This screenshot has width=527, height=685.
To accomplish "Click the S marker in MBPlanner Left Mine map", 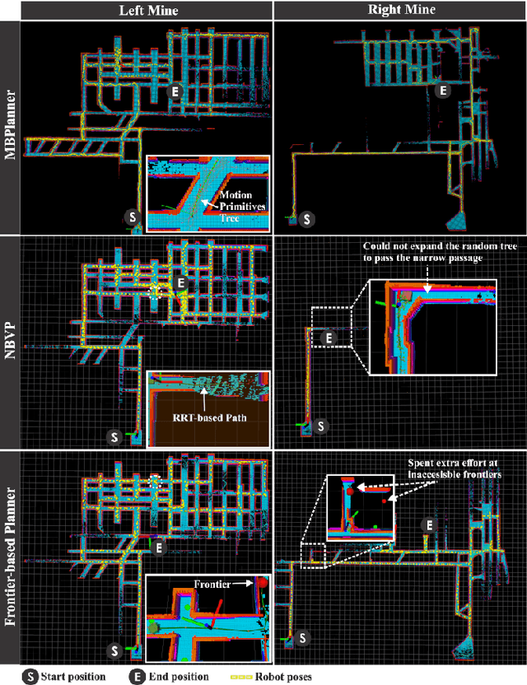I will pos(133,217).
